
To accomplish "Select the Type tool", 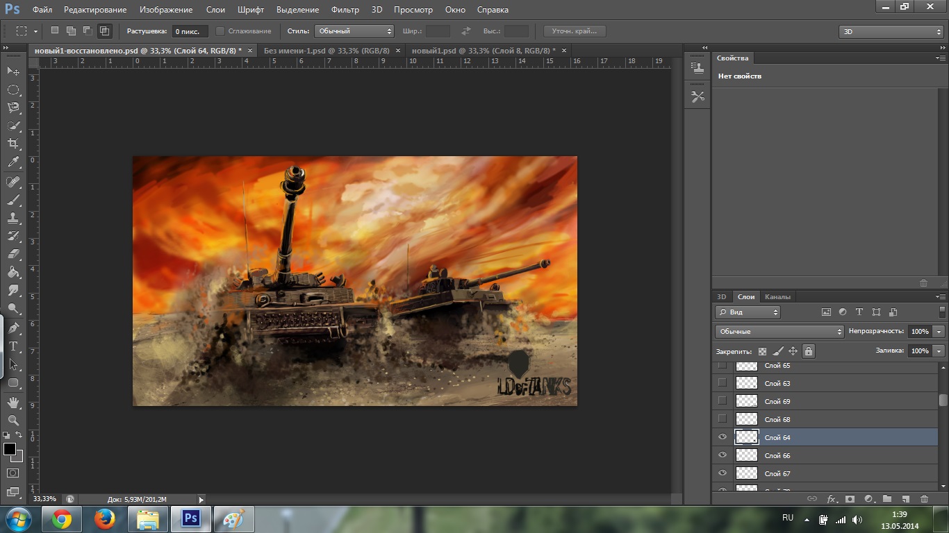I will tap(13, 346).
